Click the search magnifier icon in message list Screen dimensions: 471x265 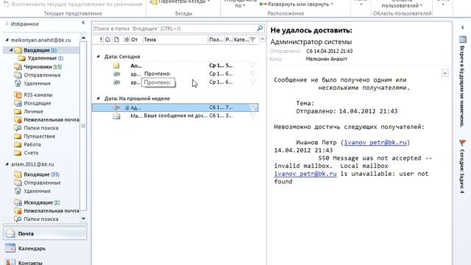click(x=260, y=28)
